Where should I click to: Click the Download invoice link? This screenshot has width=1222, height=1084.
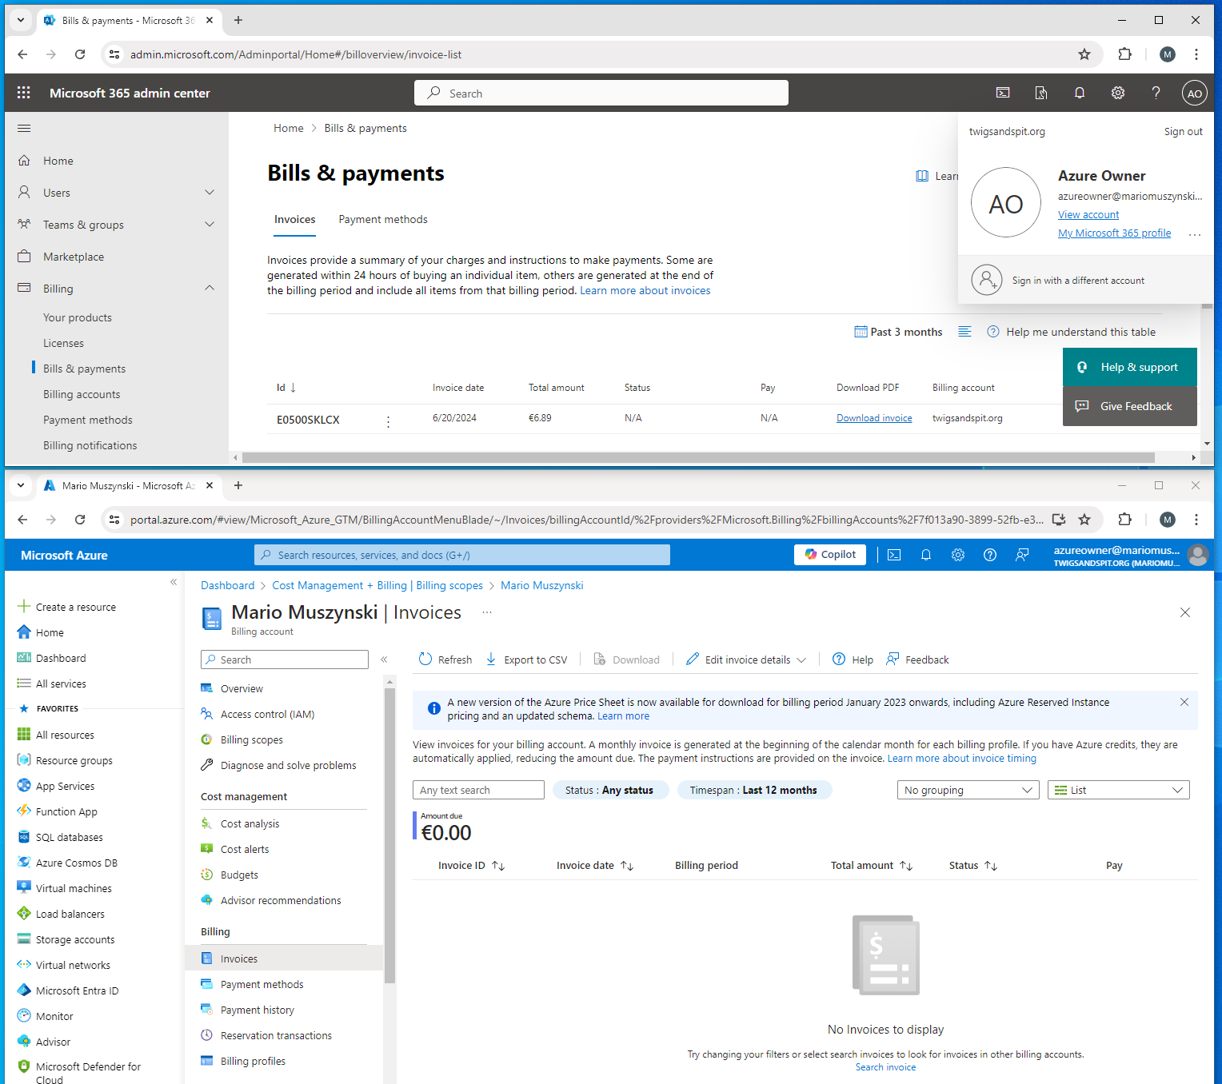pyautogui.click(x=874, y=418)
